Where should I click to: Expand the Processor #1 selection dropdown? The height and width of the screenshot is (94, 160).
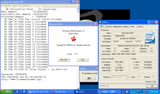tap(127, 77)
